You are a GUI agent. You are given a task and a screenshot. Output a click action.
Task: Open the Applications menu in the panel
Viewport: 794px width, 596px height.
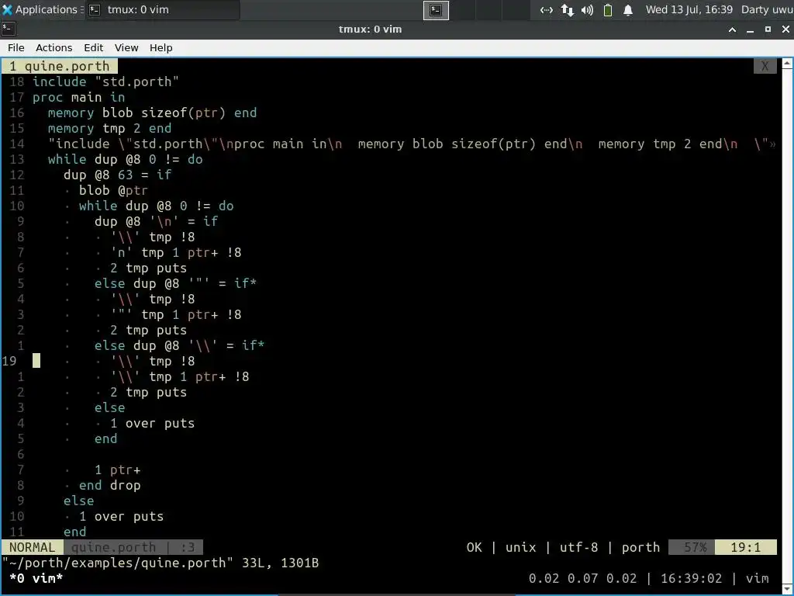40,9
